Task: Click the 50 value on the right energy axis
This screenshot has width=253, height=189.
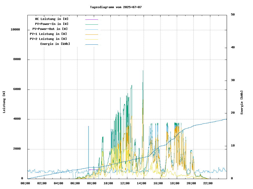Action: pos(233,15)
